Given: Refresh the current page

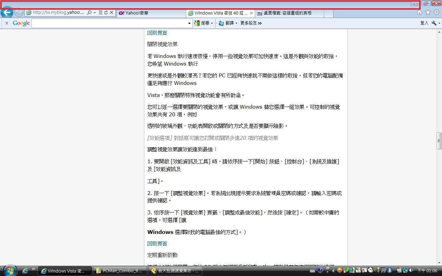Looking at the screenshot, I should pos(106,13).
